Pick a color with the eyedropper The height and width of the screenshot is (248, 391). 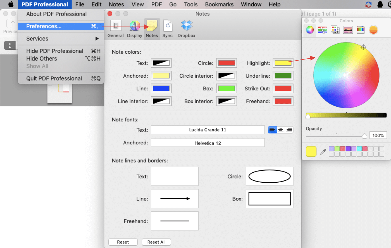[323, 152]
